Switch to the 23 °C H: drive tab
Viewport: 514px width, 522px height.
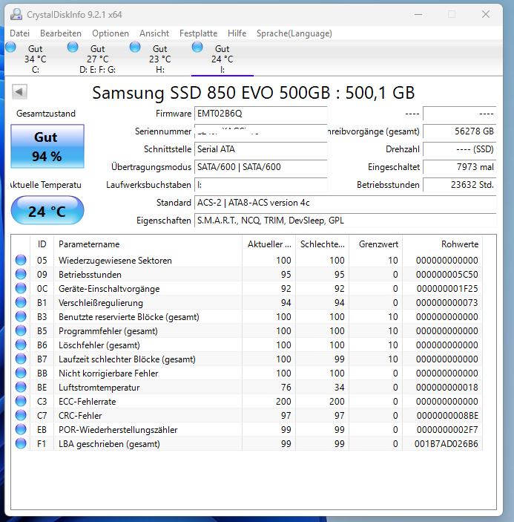pyautogui.click(x=160, y=59)
